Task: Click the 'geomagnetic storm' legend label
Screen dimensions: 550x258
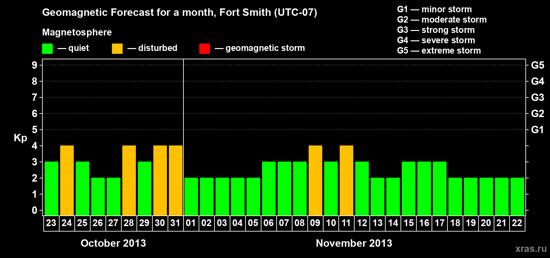Action: pyautogui.click(x=265, y=48)
